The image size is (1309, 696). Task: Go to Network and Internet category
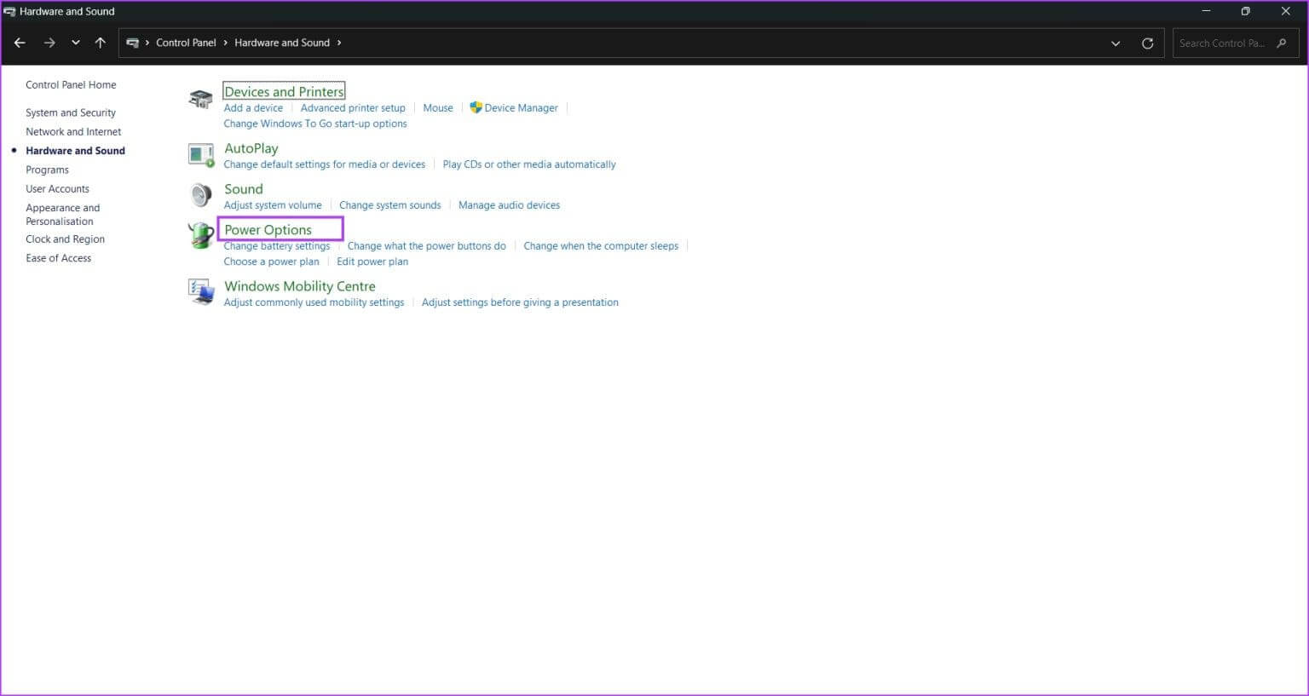coord(73,132)
